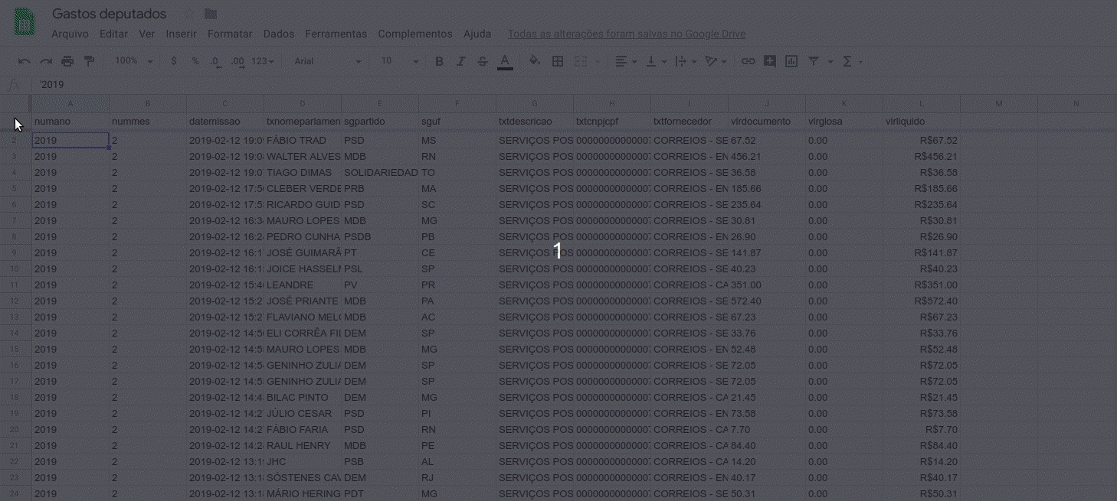Insert a chart from the toolbar
Image resolution: width=1117 pixels, height=501 pixels.
(791, 61)
